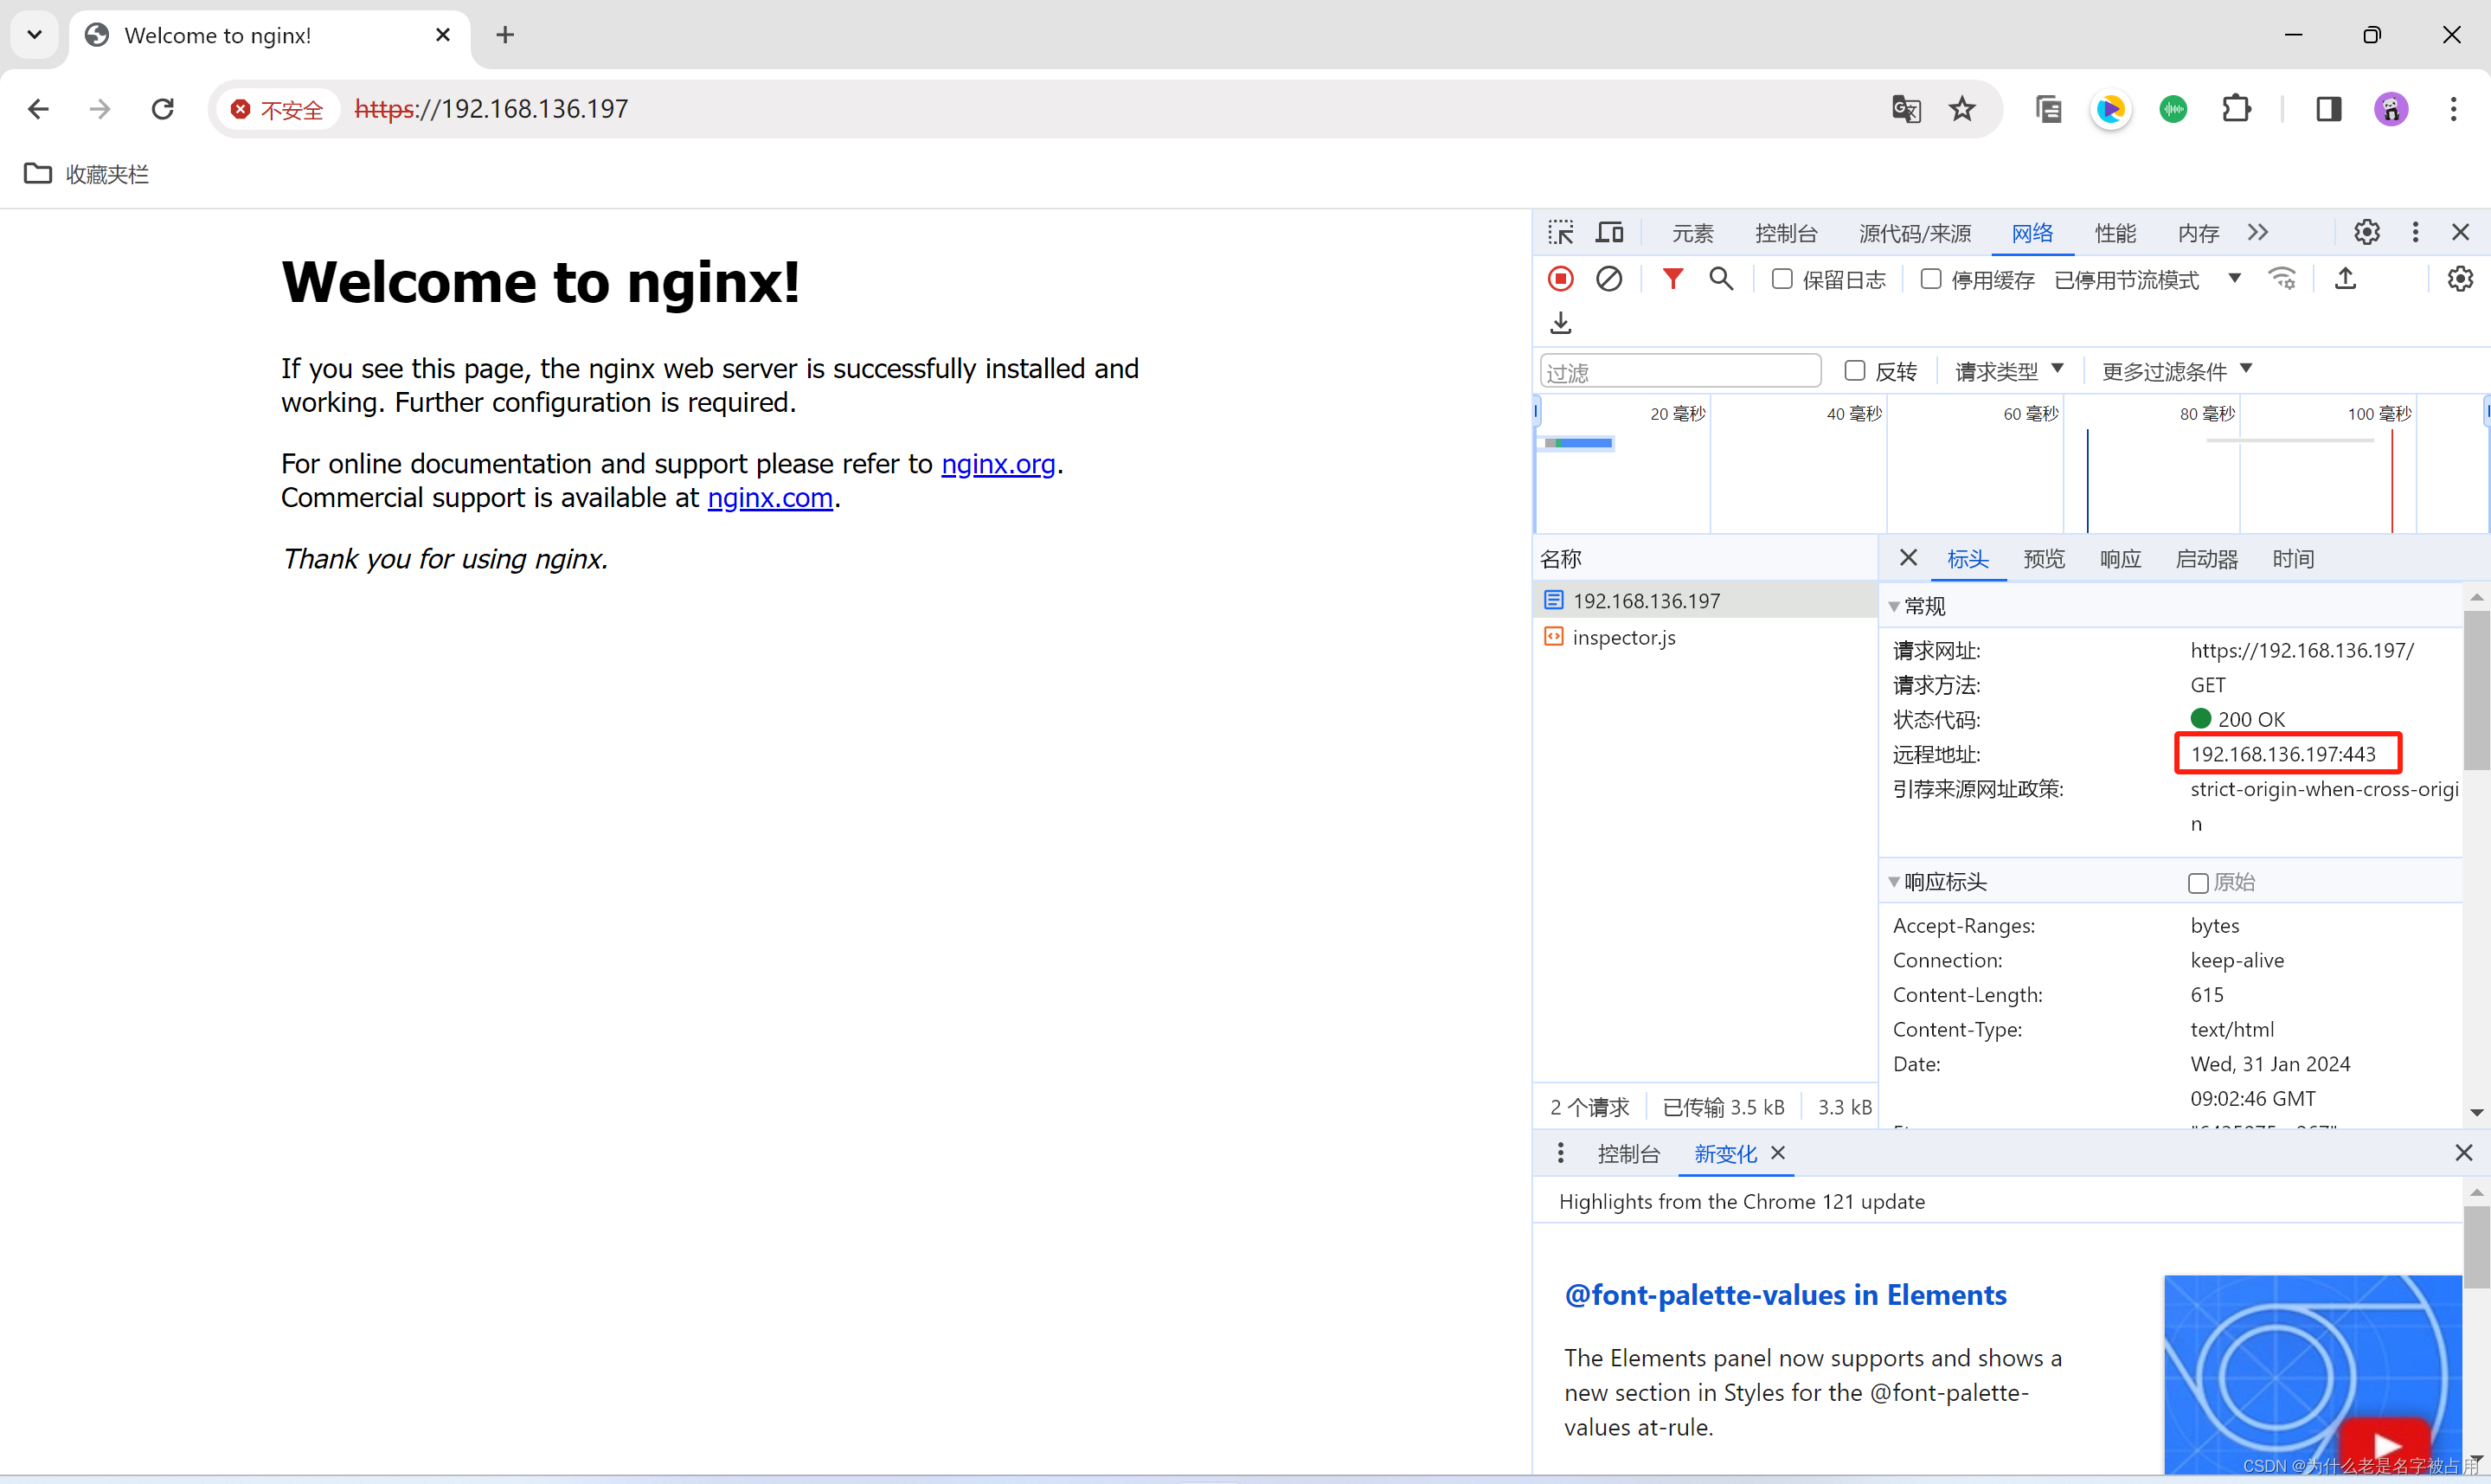Click the translate page icon

point(1906,109)
